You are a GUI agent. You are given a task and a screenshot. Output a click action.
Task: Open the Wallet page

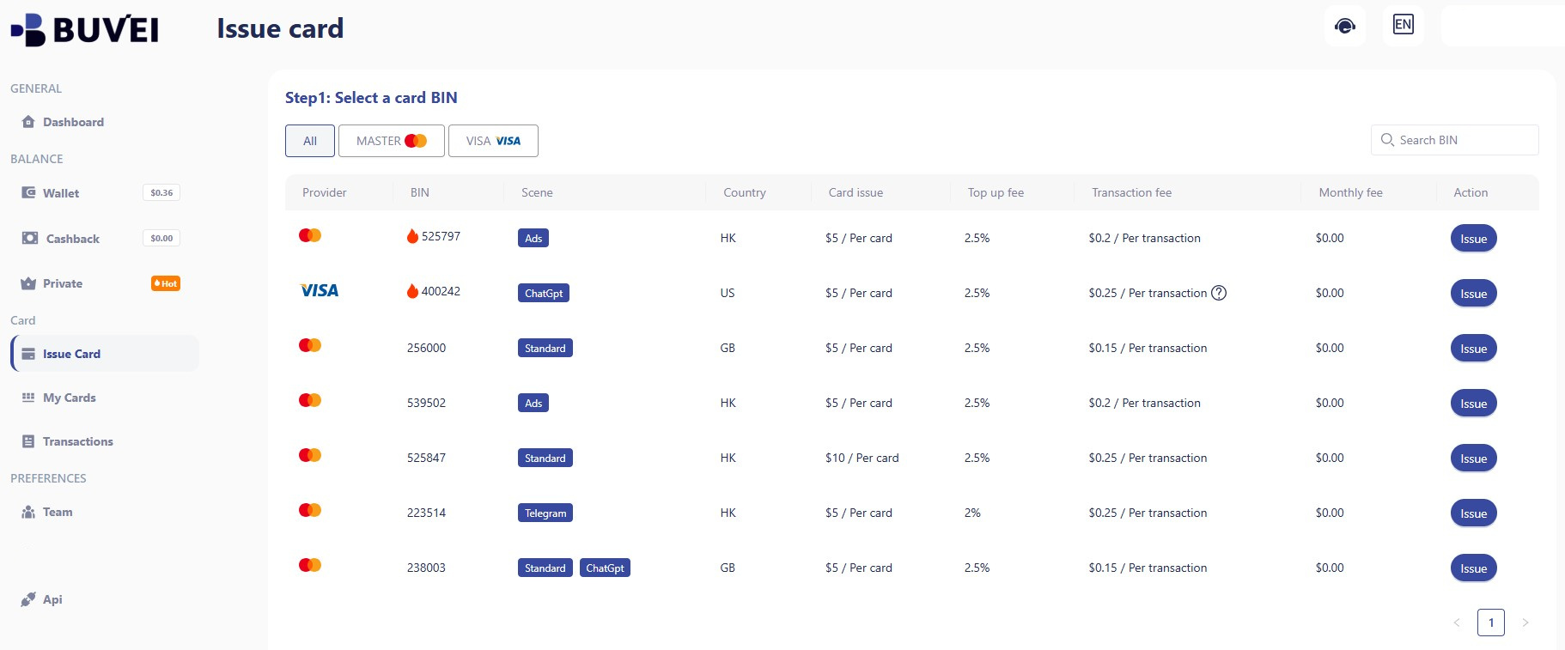[x=61, y=193]
